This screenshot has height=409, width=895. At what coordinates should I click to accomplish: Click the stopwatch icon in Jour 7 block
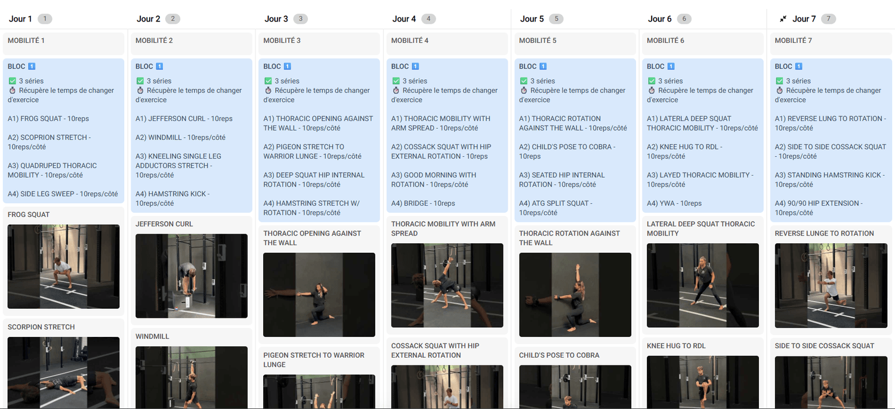[x=779, y=91]
